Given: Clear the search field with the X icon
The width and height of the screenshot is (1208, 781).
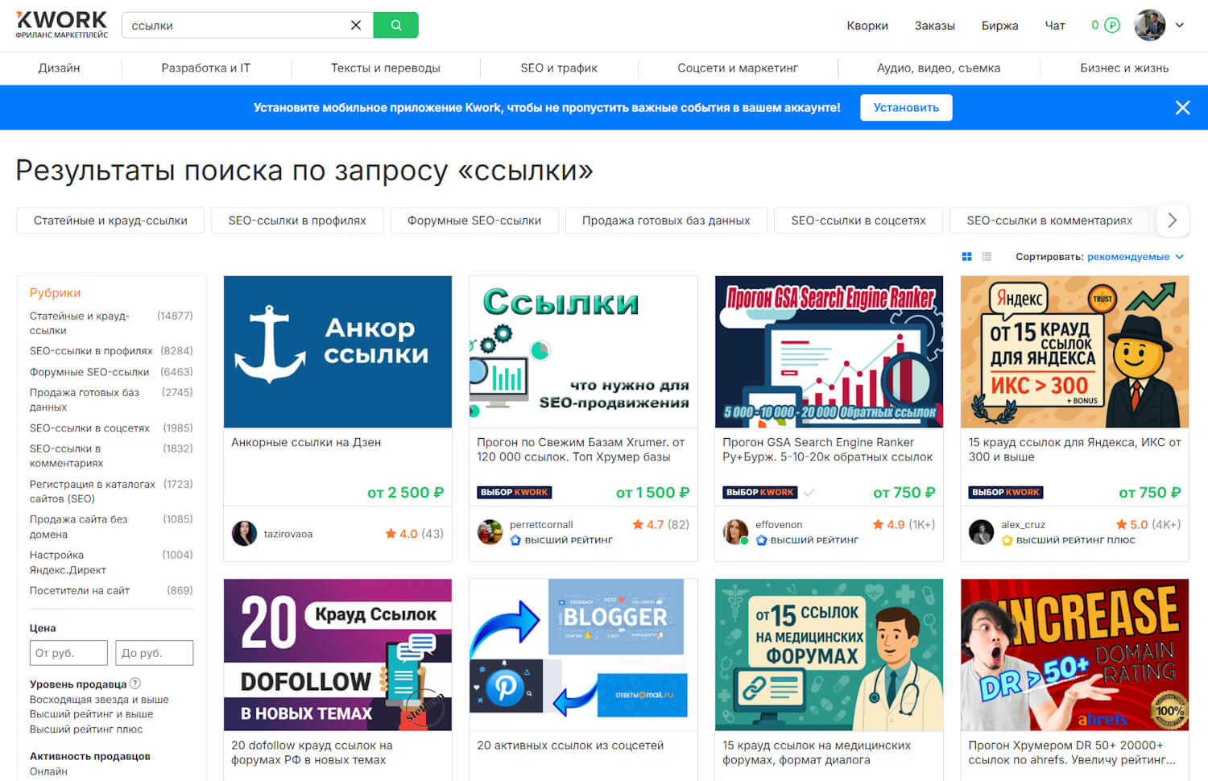Looking at the screenshot, I should click(x=356, y=25).
